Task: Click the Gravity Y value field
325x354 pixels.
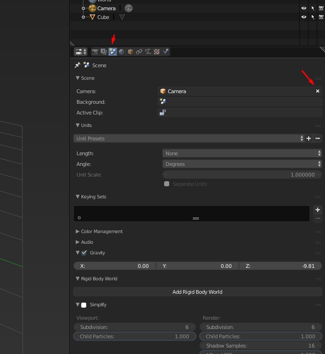Action: pyautogui.click(x=198, y=266)
